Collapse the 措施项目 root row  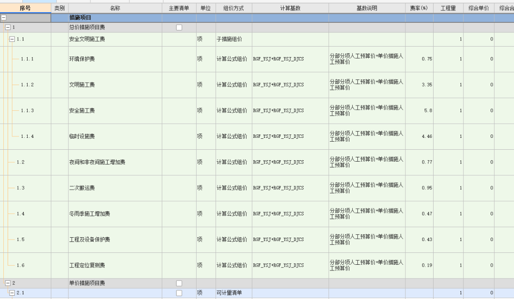click(4, 18)
